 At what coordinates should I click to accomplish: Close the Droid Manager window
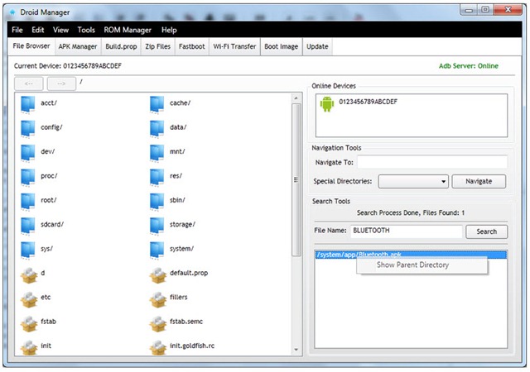coord(508,10)
